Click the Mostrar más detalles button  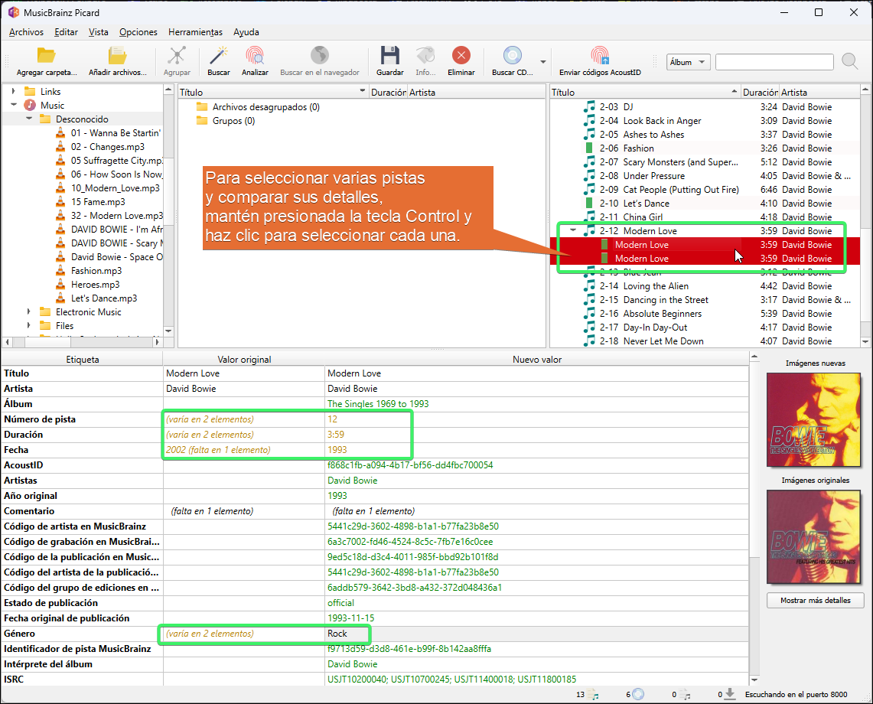815,601
